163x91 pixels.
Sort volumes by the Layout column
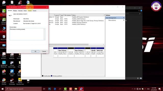click(57, 15)
